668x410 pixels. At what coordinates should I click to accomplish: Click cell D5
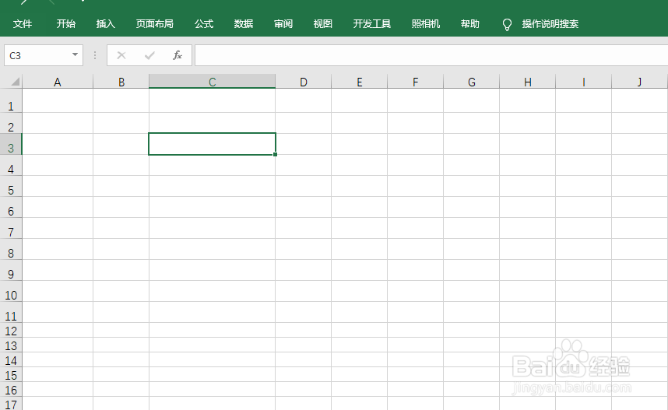pos(304,186)
